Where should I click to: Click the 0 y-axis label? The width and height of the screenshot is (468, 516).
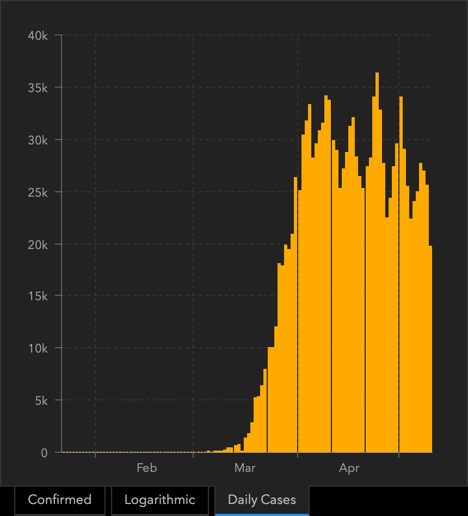click(x=45, y=453)
